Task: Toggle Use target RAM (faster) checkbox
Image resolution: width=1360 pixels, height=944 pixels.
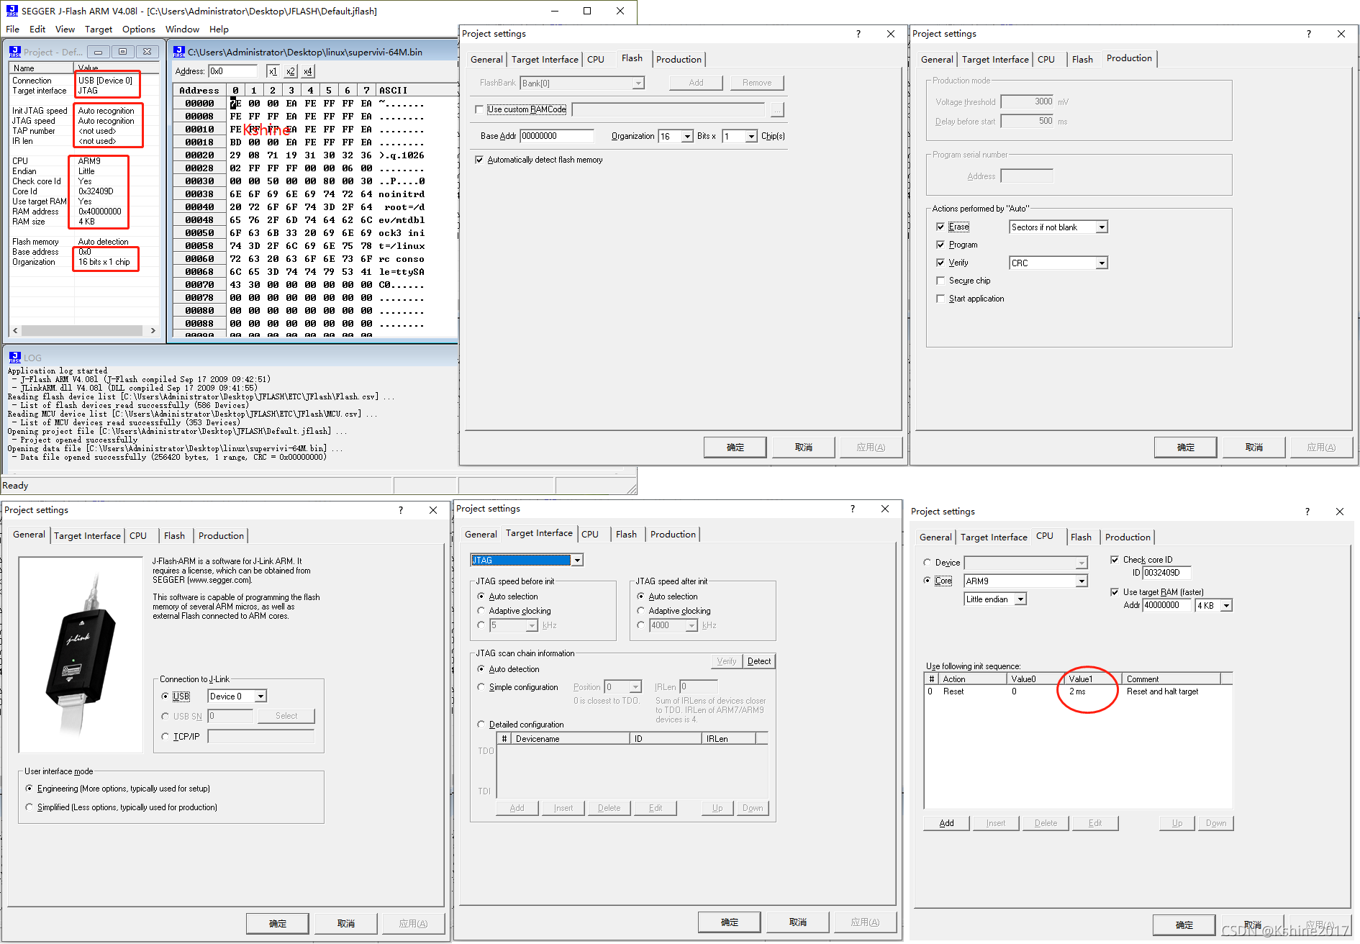Action: 1115,592
